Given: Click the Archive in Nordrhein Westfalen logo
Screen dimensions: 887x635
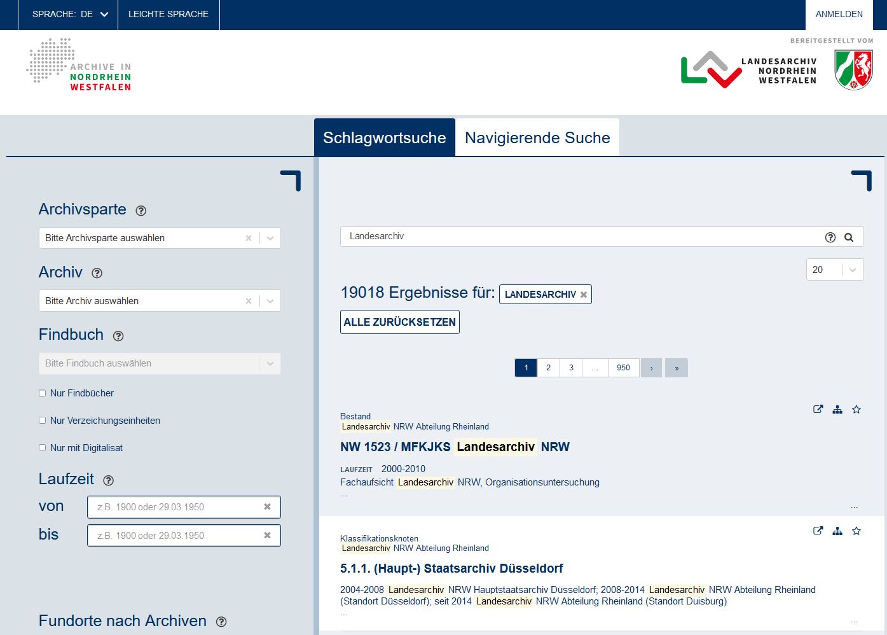Looking at the screenshot, I should 79,65.
